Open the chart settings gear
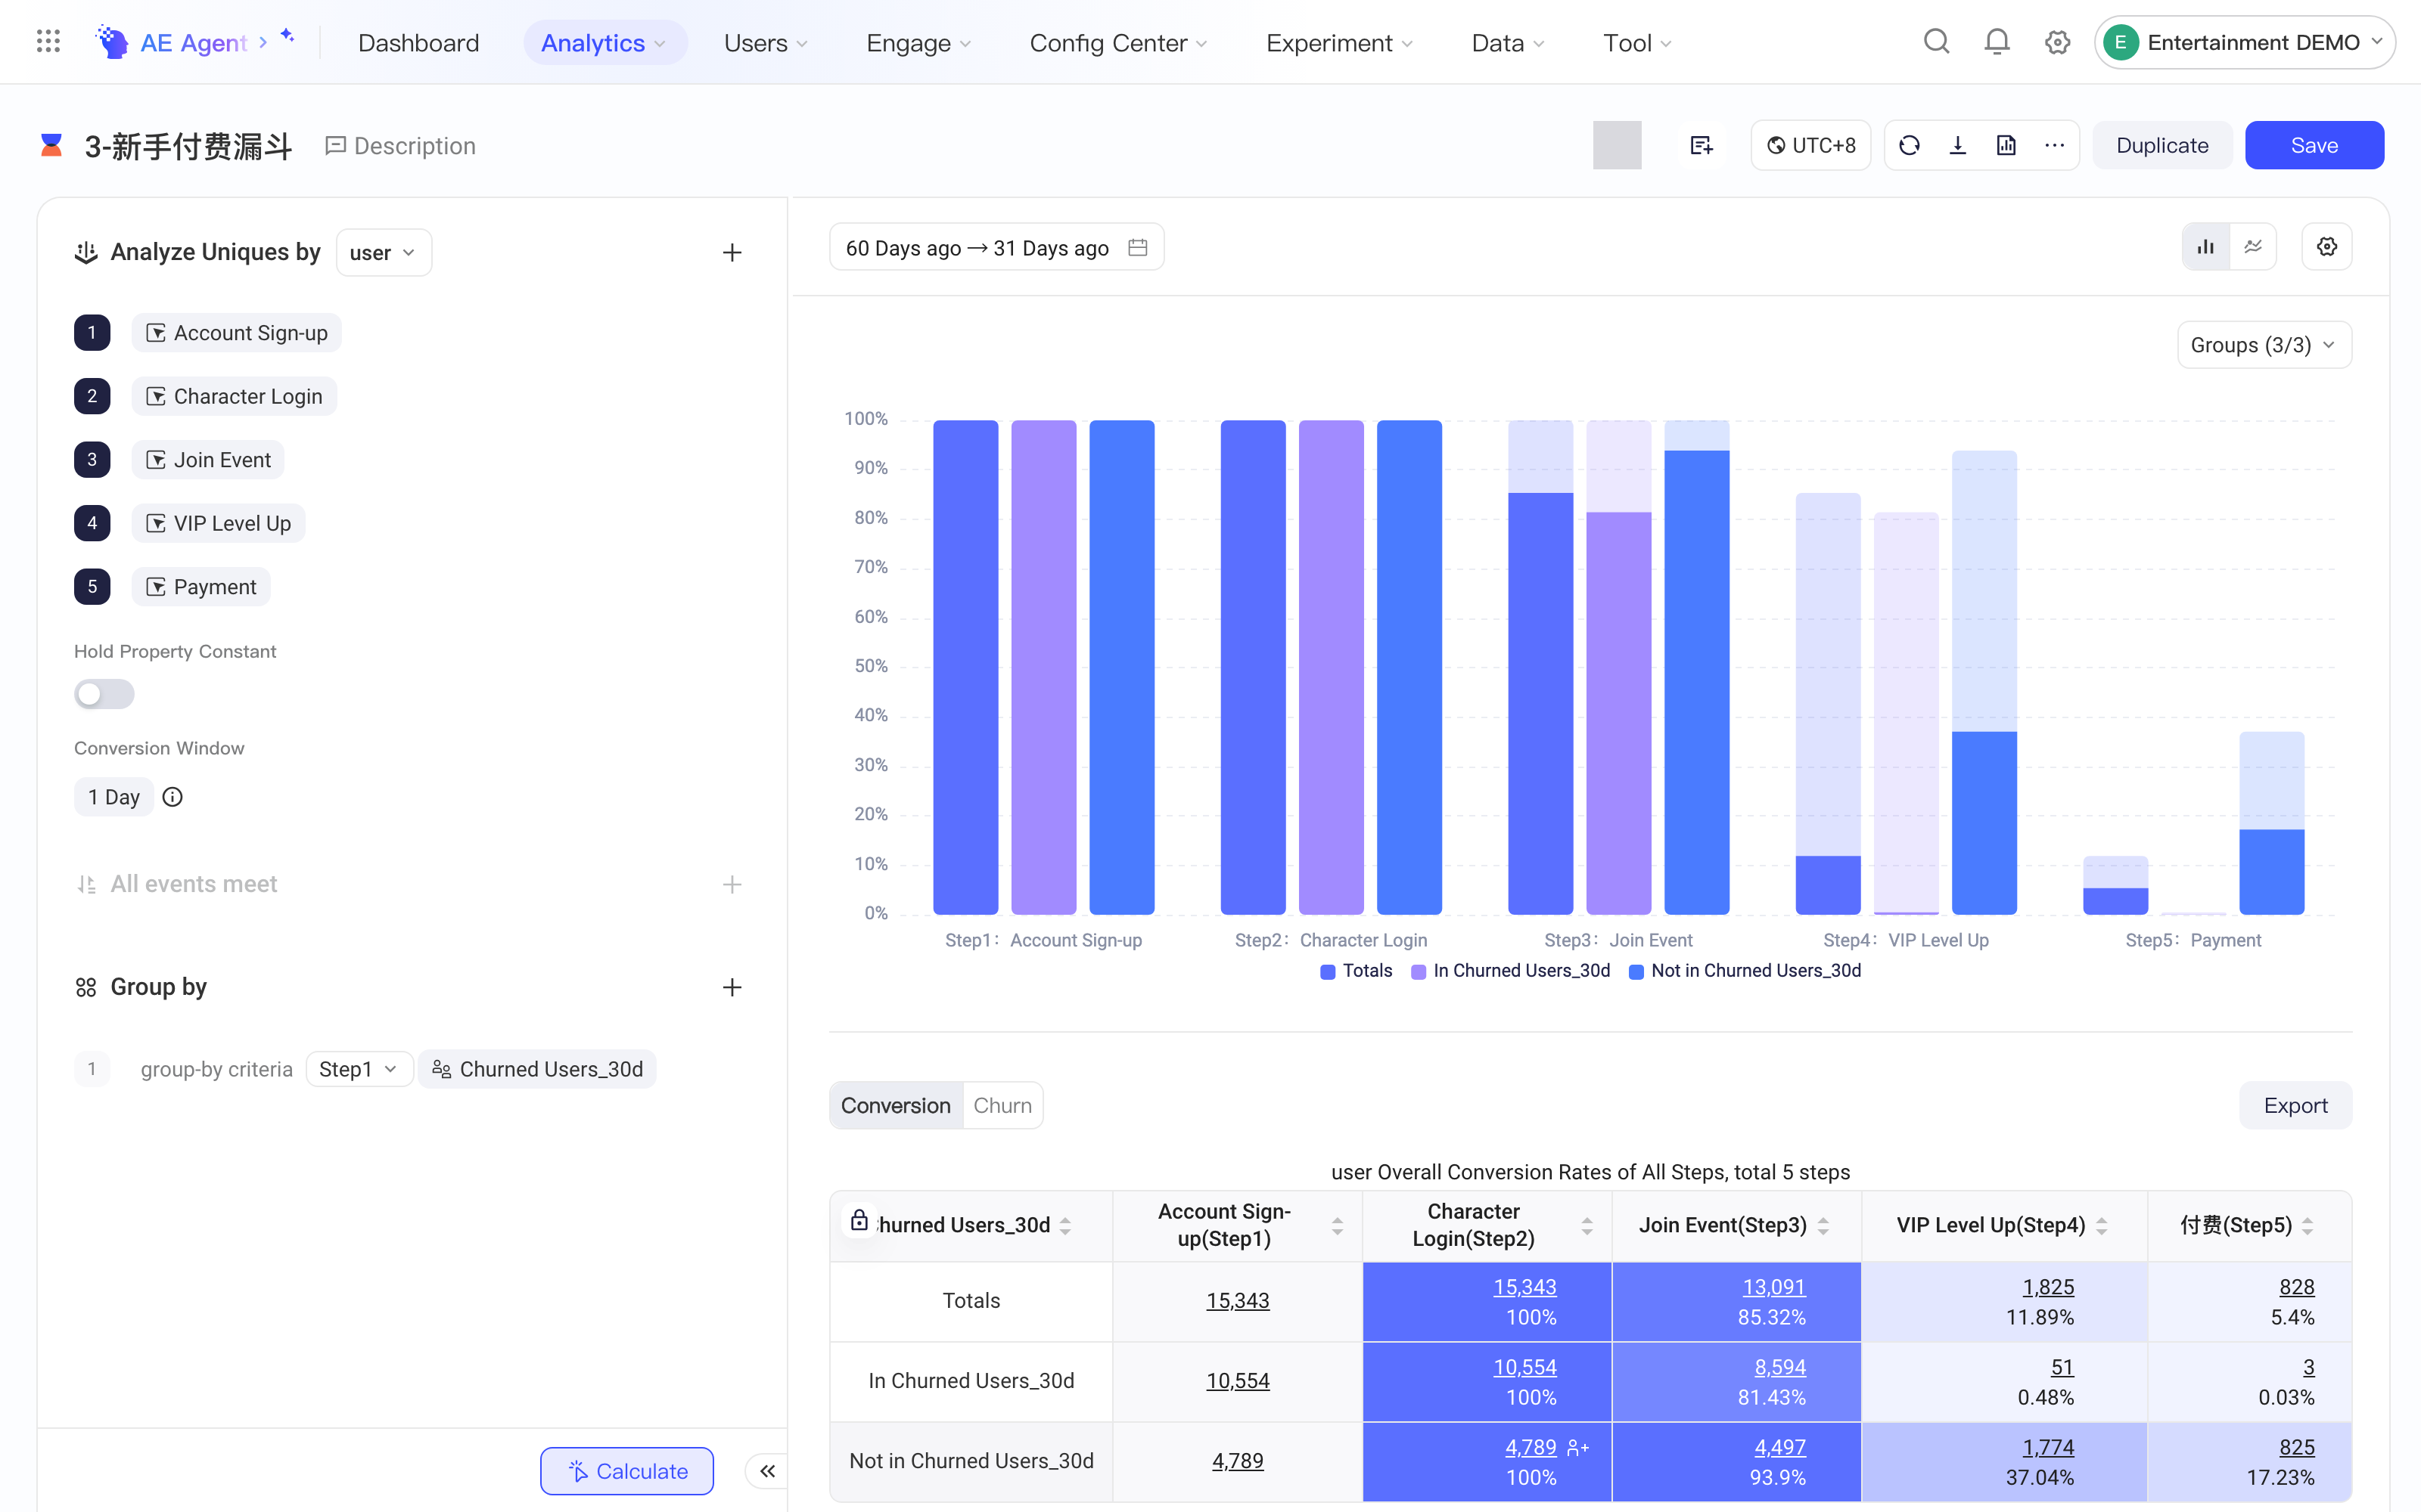 [x=2327, y=247]
